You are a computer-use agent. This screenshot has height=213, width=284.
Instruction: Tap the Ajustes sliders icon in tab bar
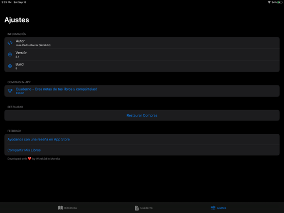213,208
